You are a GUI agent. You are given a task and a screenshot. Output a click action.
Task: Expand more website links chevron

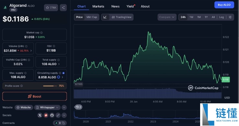[x=64, y=108]
